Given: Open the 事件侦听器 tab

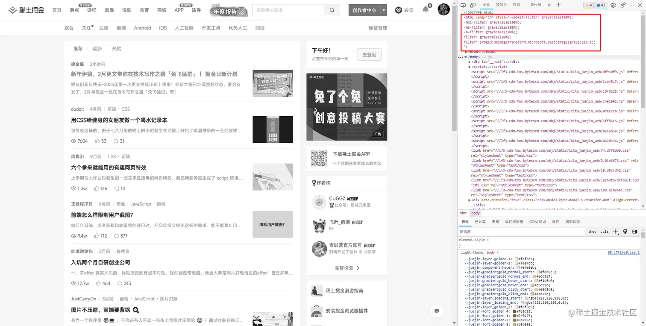Looking at the screenshot, I should 514,222.
